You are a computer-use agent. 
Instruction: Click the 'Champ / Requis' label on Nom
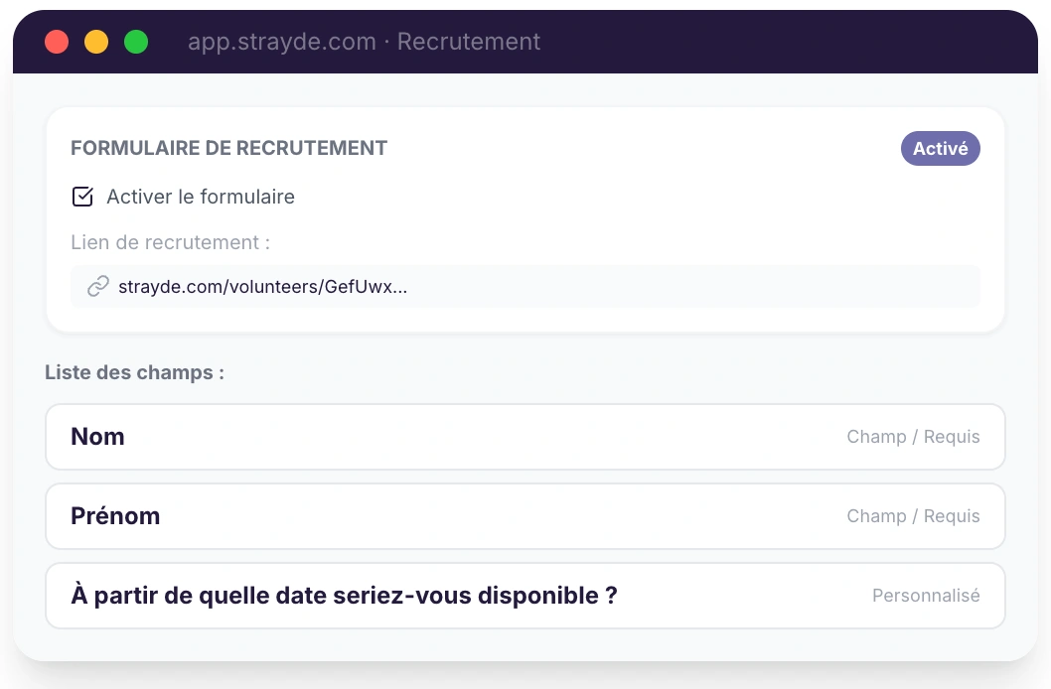(x=913, y=437)
